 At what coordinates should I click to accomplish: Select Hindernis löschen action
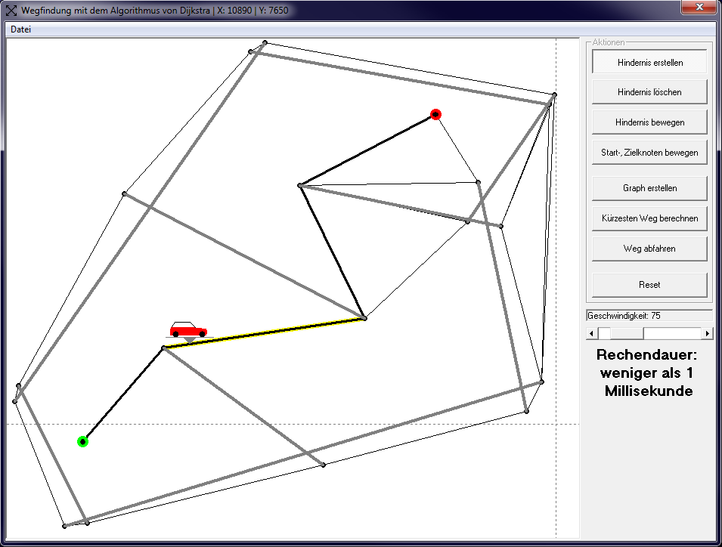tap(649, 92)
